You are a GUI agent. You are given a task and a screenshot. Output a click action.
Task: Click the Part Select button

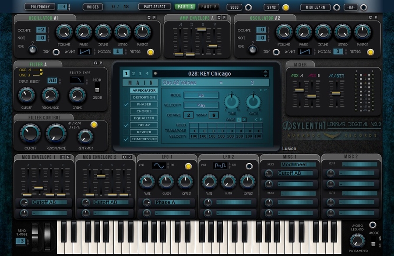[x=155, y=7]
